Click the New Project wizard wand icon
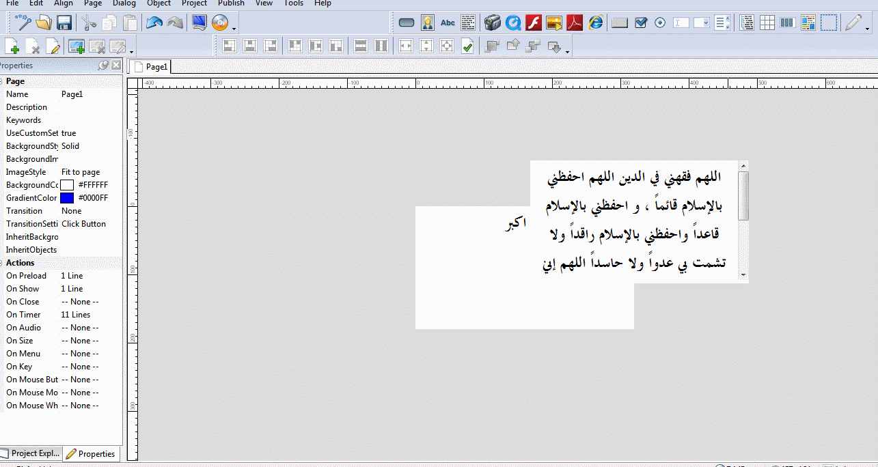Screen dimensions: 878x467 [x=23, y=23]
